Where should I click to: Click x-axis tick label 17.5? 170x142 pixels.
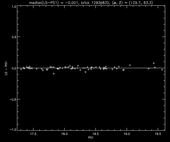tap(33, 134)
